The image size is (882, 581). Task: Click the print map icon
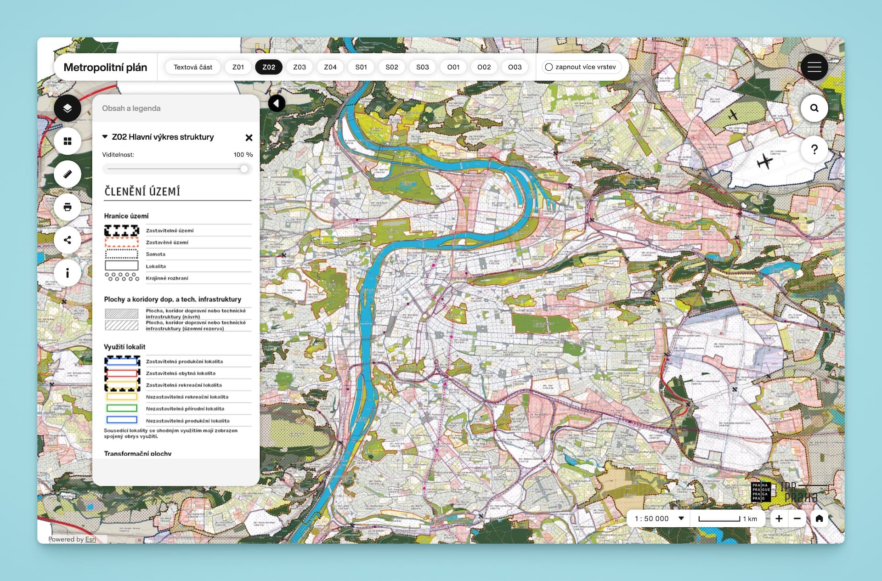(68, 207)
